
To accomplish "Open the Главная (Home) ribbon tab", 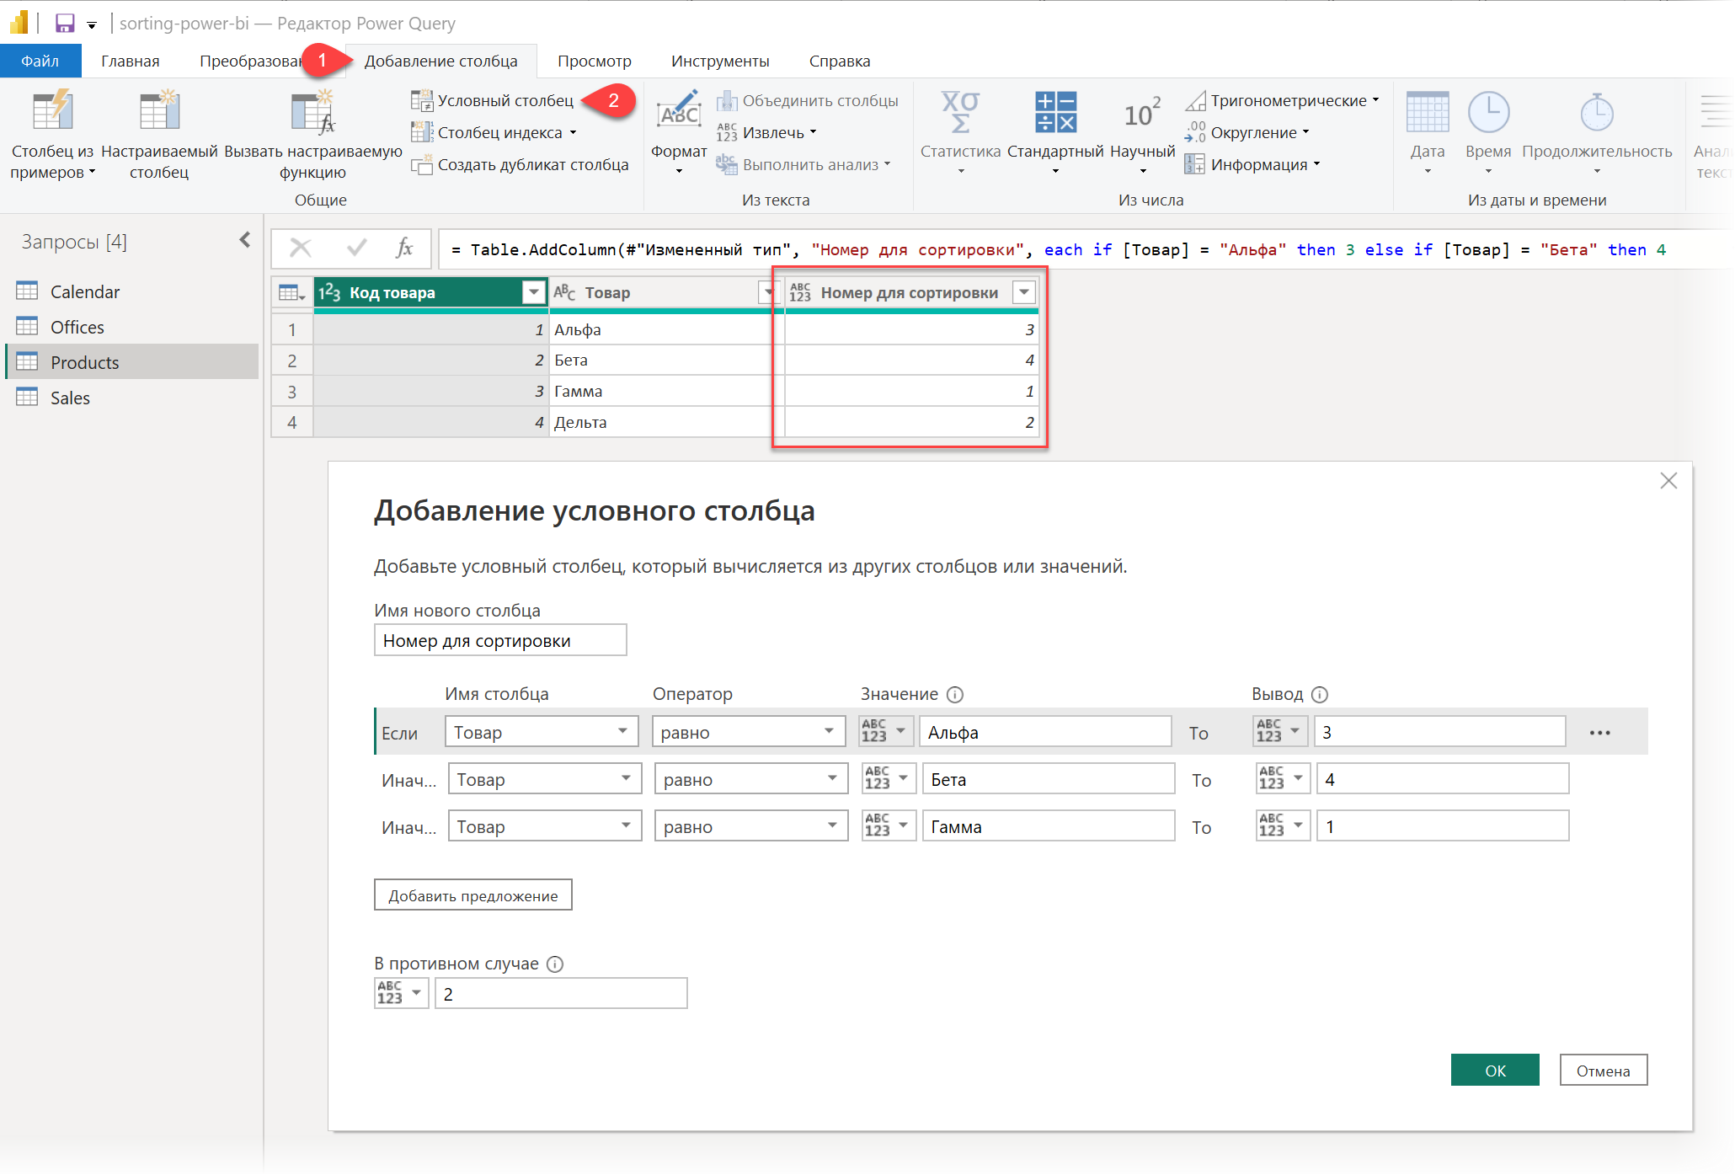I will [x=130, y=61].
